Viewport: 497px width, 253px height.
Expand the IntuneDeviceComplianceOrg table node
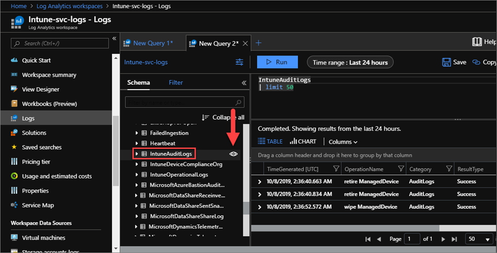tap(136, 164)
